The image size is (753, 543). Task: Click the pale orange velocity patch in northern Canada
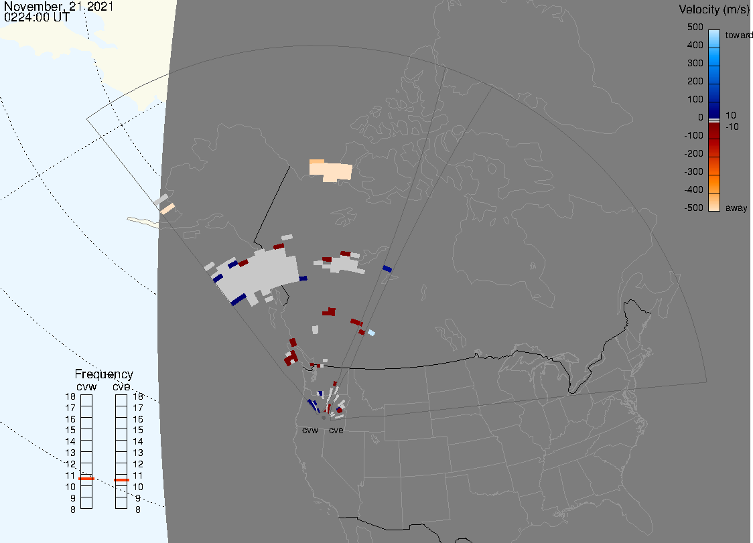(x=330, y=171)
